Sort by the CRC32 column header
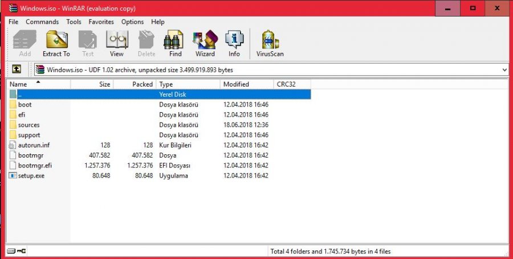This screenshot has width=513, height=259. 292,84
